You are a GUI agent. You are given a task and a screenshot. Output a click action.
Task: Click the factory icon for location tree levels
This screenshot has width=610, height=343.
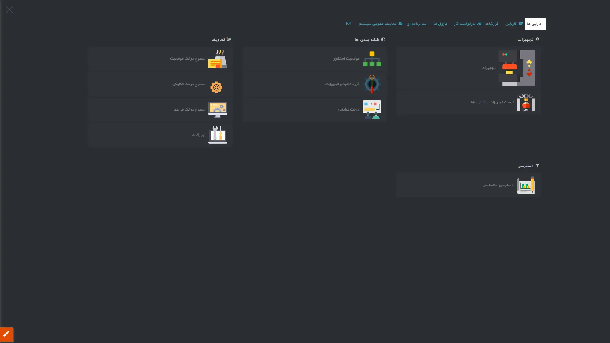coord(217,59)
